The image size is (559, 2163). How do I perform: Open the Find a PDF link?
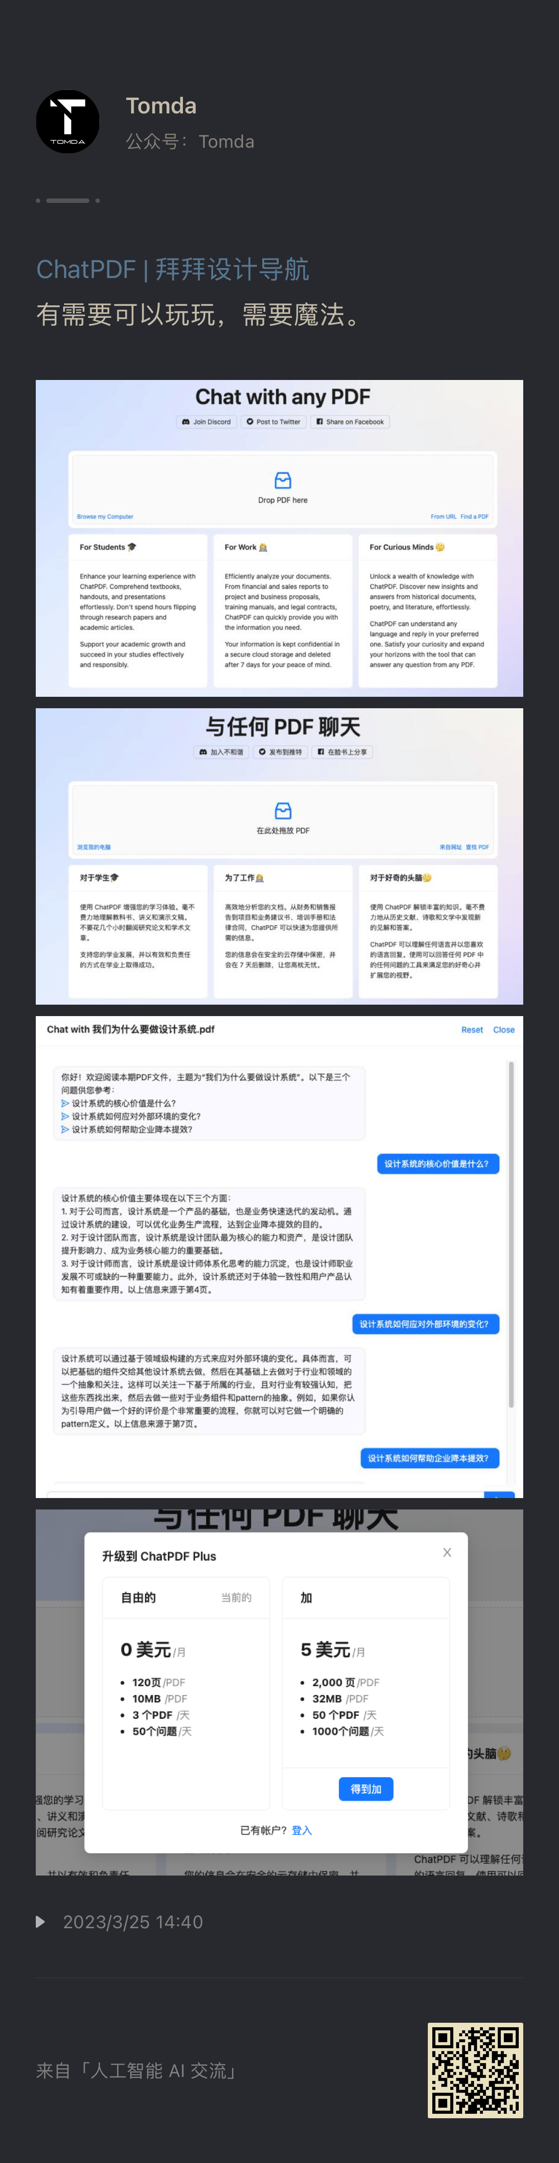[474, 516]
